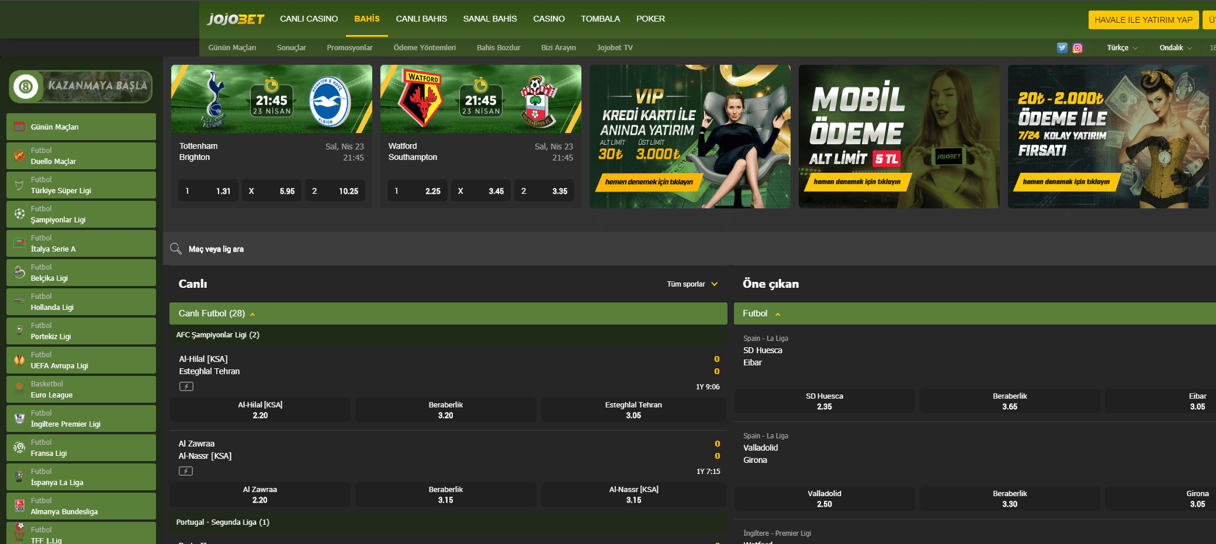Click the search magnifier icon
1216x544 pixels.
[175, 249]
